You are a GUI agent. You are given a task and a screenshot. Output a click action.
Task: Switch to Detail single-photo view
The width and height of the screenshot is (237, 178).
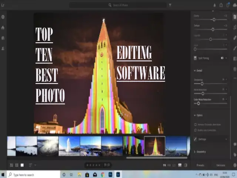(x=22, y=165)
